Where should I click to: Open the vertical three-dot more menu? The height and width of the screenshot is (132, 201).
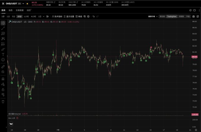click(199, 10)
